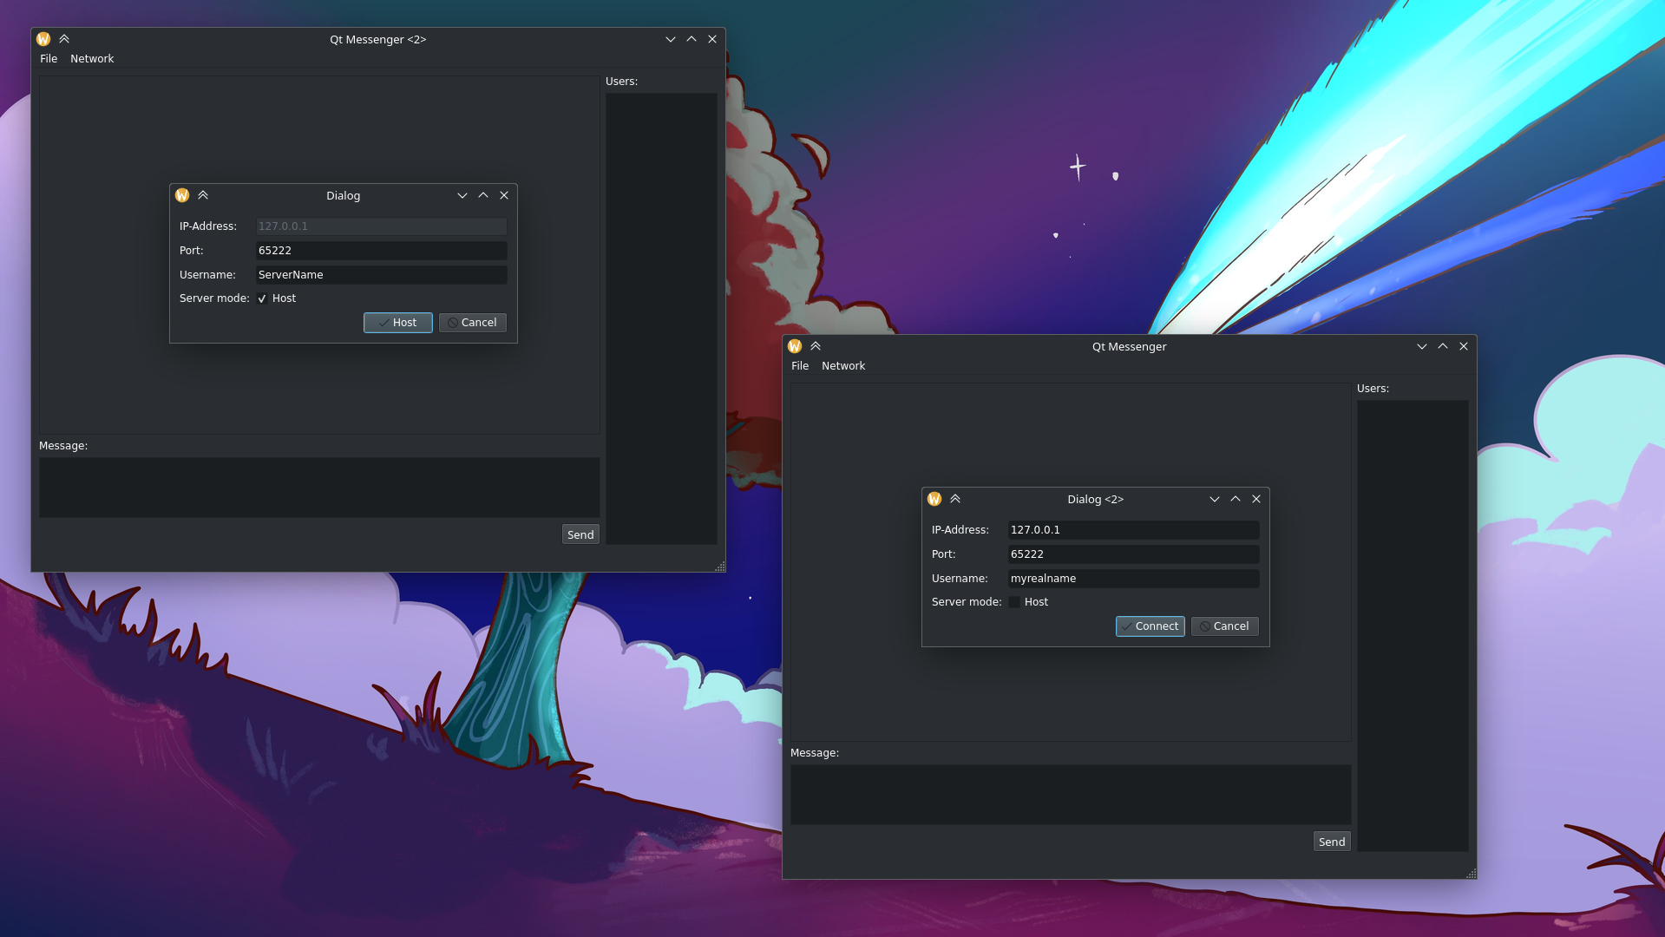The height and width of the screenshot is (937, 1665).
Task: Click Users list in lower-right Qt Messenger
Action: pyautogui.click(x=1413, y=626)
